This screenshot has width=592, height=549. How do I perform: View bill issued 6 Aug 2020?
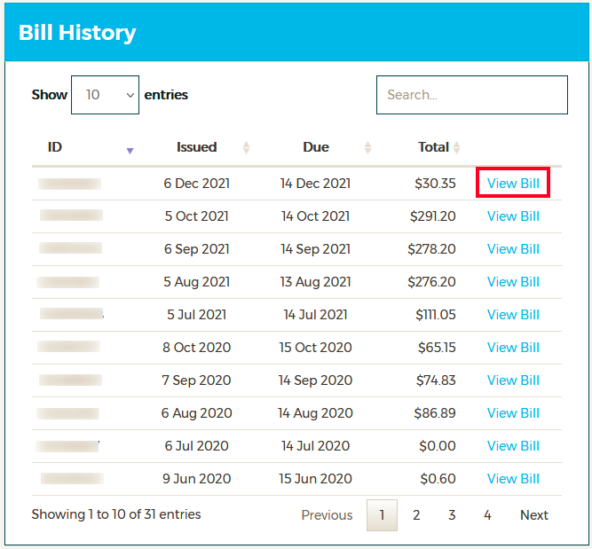[513, 413]
